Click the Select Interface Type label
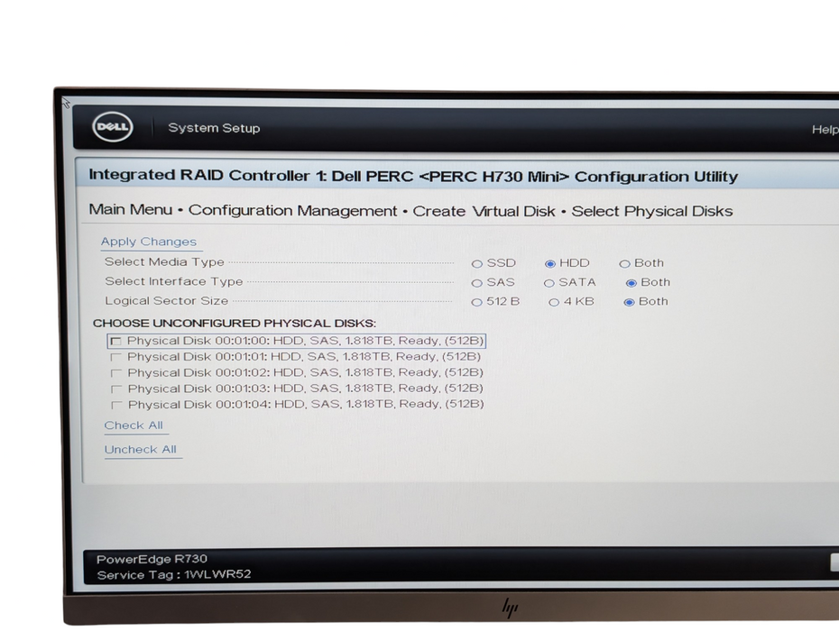 coord(174,281)
